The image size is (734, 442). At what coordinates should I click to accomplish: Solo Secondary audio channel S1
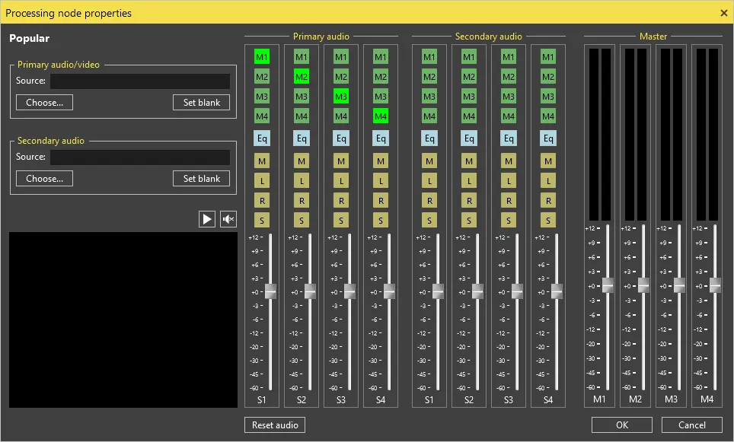coord(429,220)
